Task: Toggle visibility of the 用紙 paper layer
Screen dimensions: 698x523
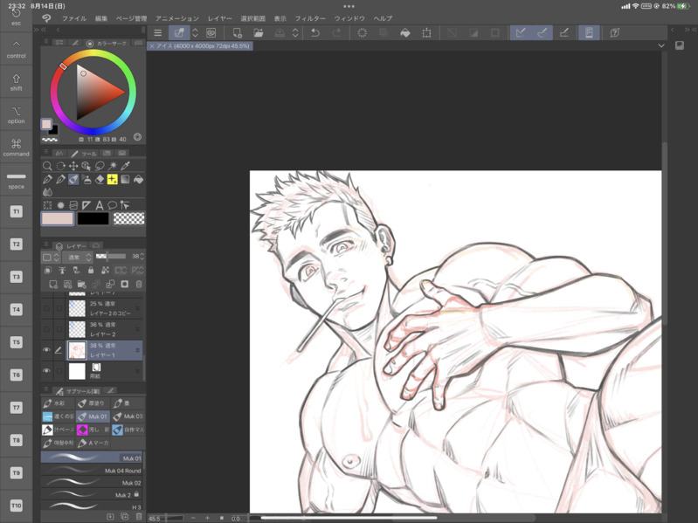Action: [47, 371]
